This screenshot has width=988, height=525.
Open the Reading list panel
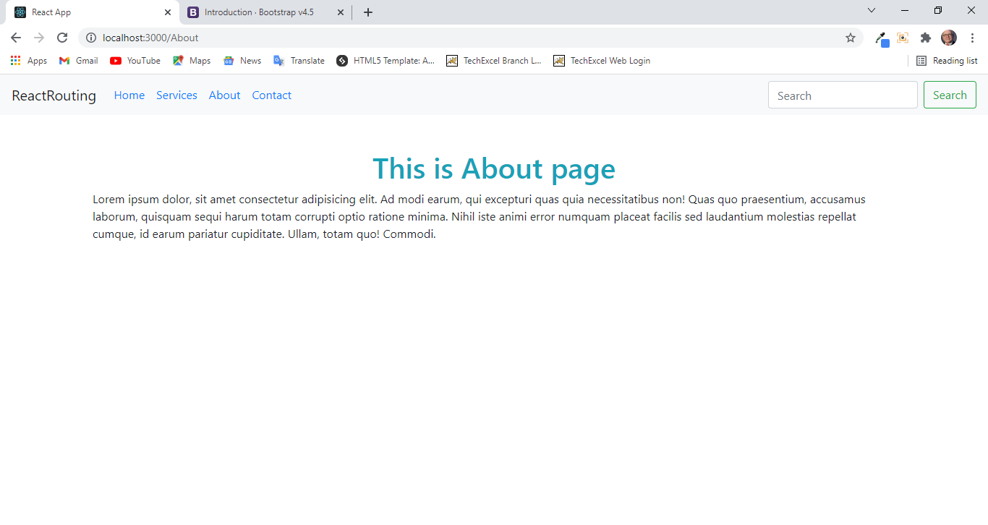947,61
